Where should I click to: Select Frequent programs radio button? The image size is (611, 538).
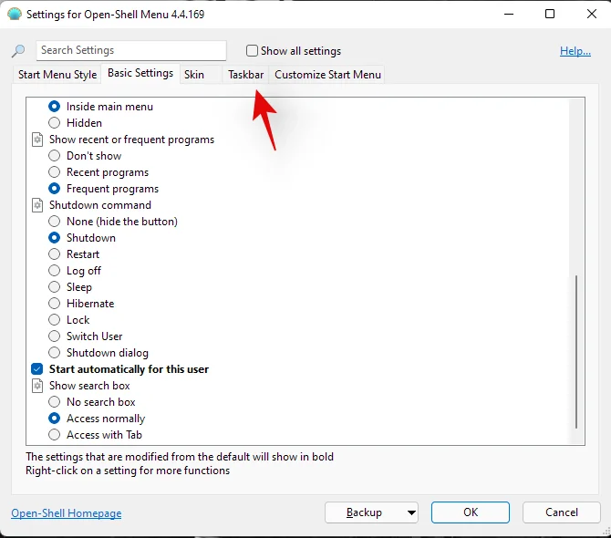pyautogui.click(x=54, y=189)
